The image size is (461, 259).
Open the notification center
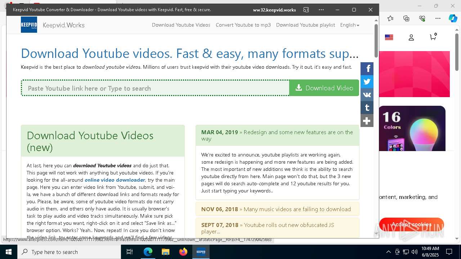pyautogui.click(x=449, y=252)
